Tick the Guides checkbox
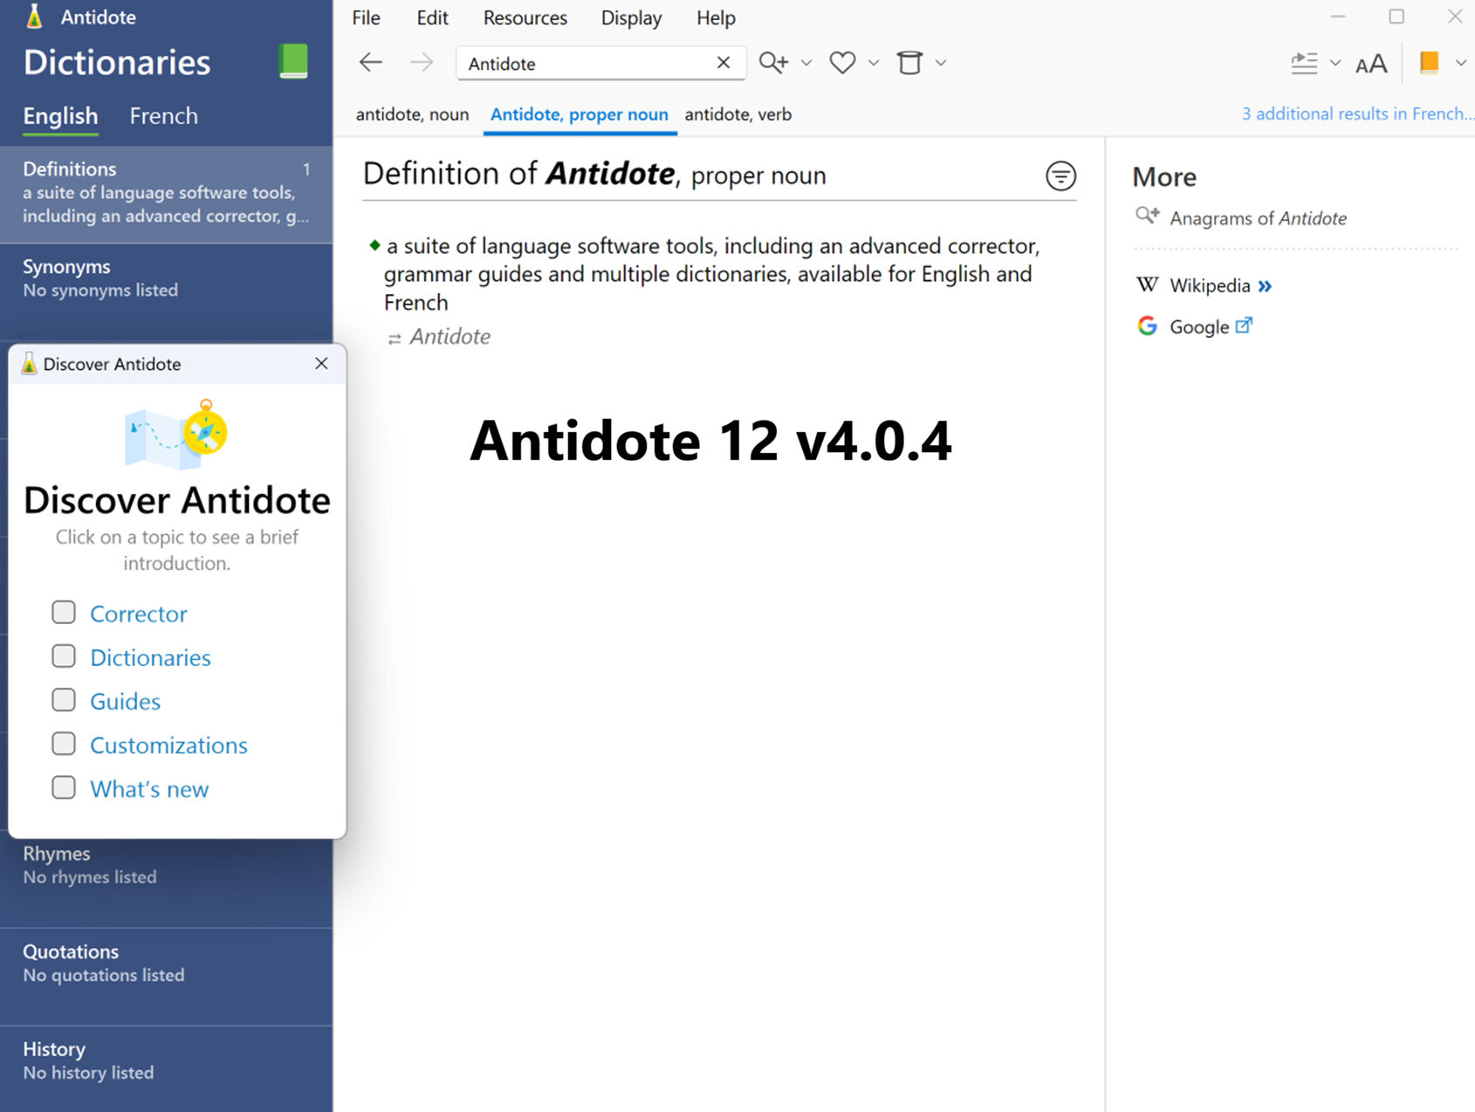1475x1112 pixels. coord(64,700)
